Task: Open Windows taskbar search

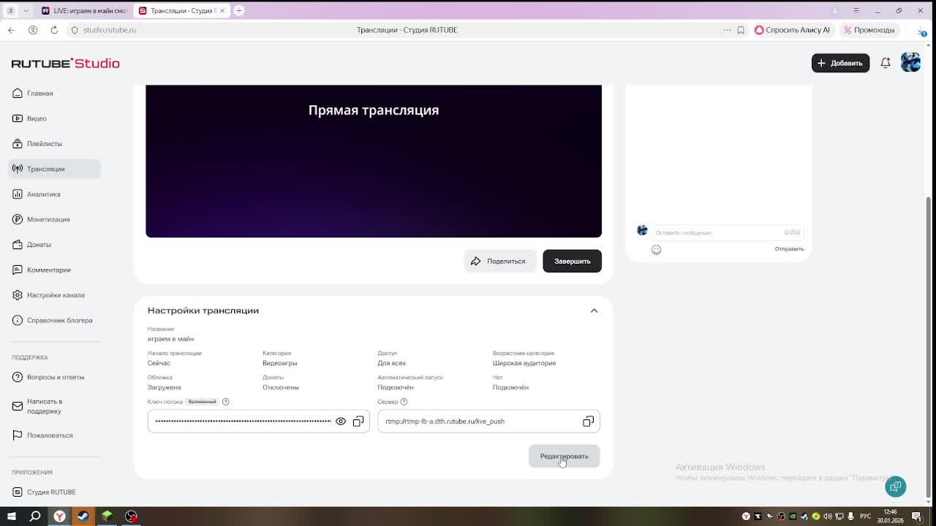Action: pos(35,517)
